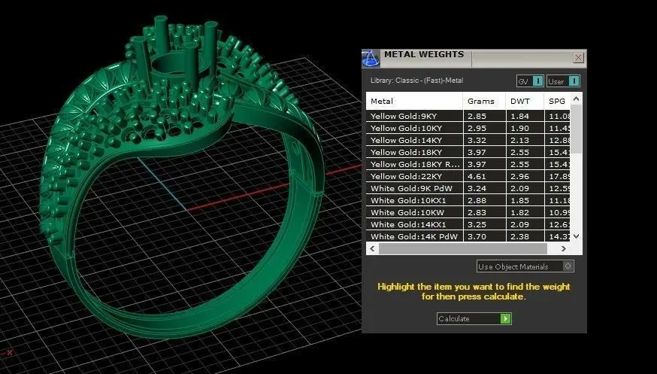Toggle the User library switch
The width and height of the screenshot is (657, 374).
[x=563, y=81]
